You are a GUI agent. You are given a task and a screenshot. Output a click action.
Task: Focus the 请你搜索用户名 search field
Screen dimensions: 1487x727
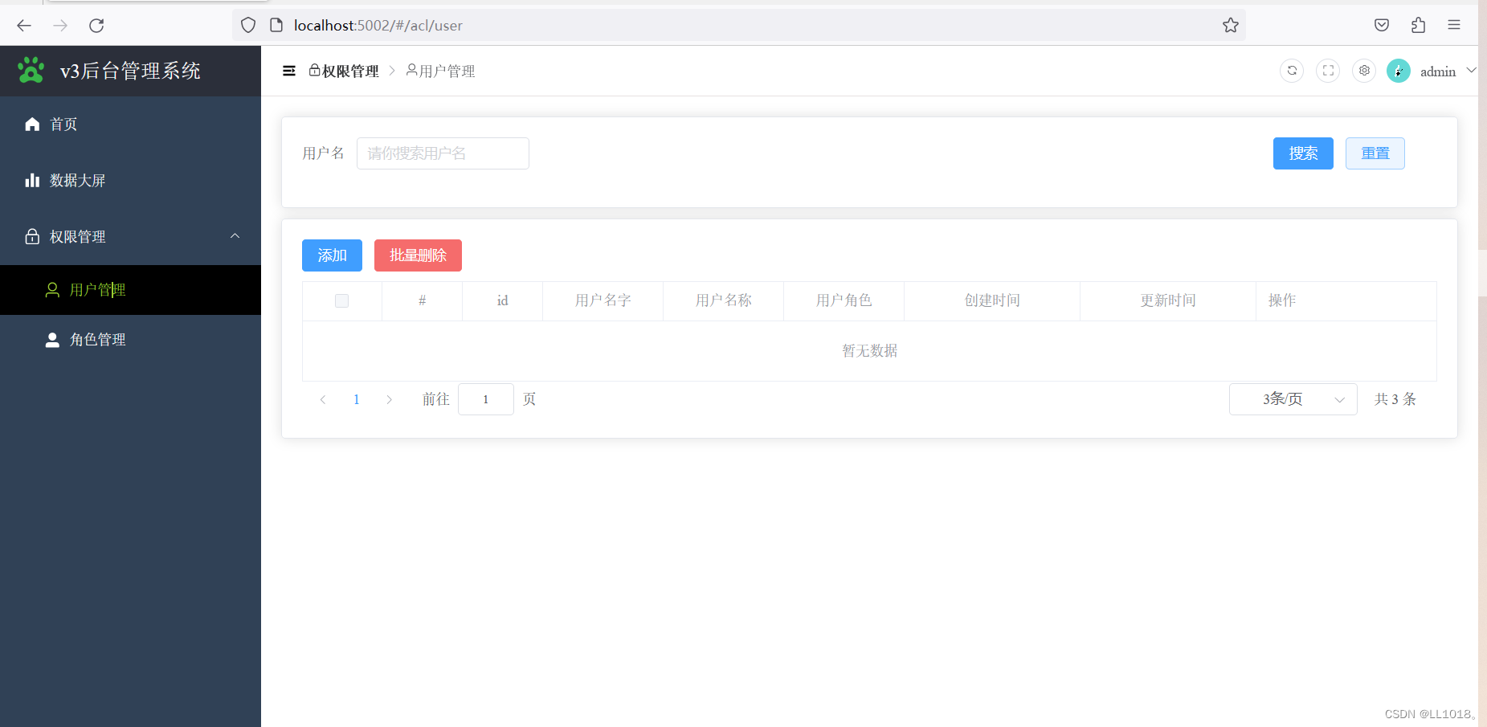coord(443,153)
